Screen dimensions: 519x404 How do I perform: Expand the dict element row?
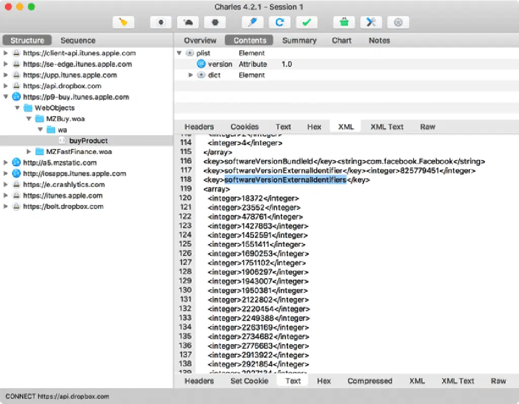191,75
